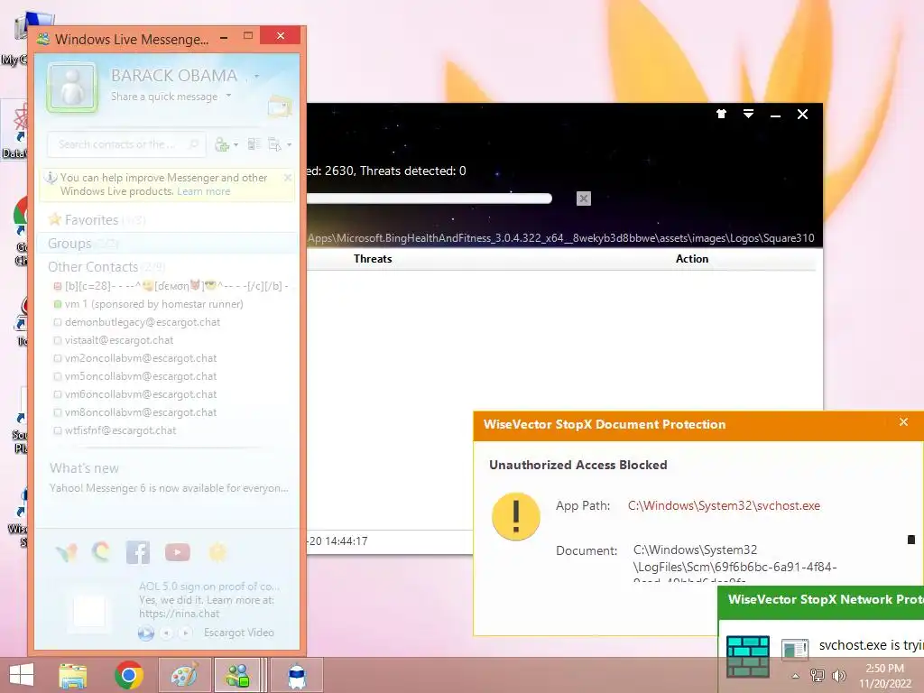Open the WiseVector scanner menu triangle icon
Image resolution: width=924 pixels, height=693 pixels.
[748, 114]
